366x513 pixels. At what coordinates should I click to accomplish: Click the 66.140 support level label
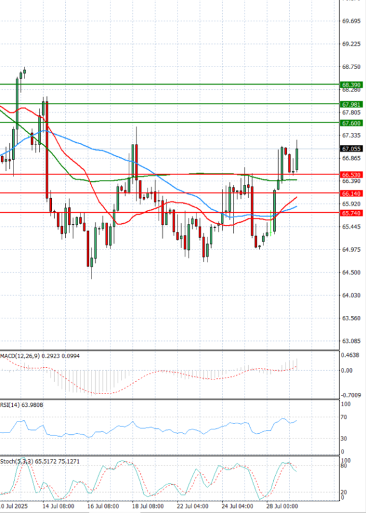coord(351,194)
